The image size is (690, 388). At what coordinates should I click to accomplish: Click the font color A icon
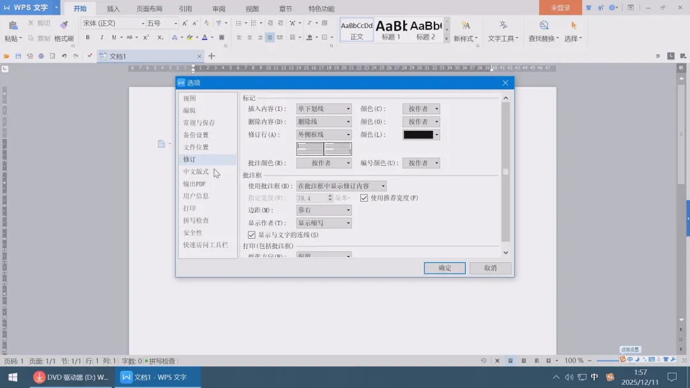(204, 38)
